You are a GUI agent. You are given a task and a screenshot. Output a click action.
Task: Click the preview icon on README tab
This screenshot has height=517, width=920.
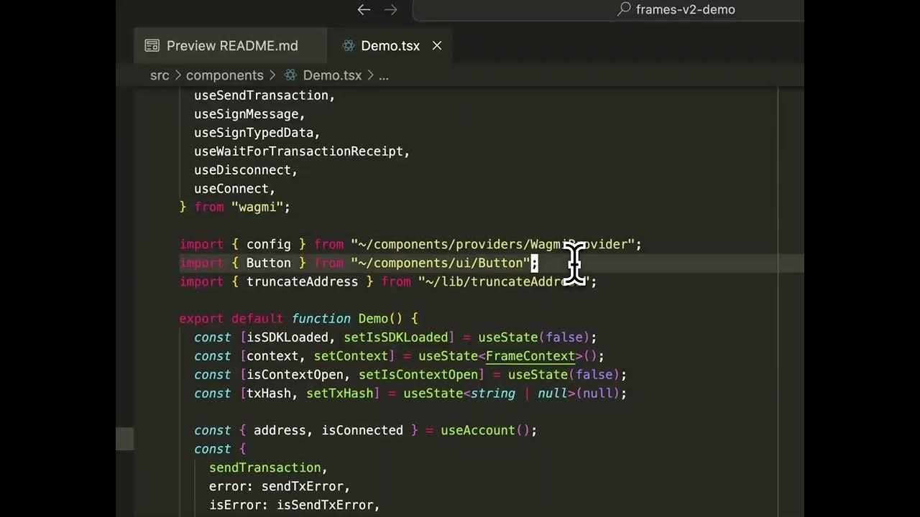click(152, 45)
